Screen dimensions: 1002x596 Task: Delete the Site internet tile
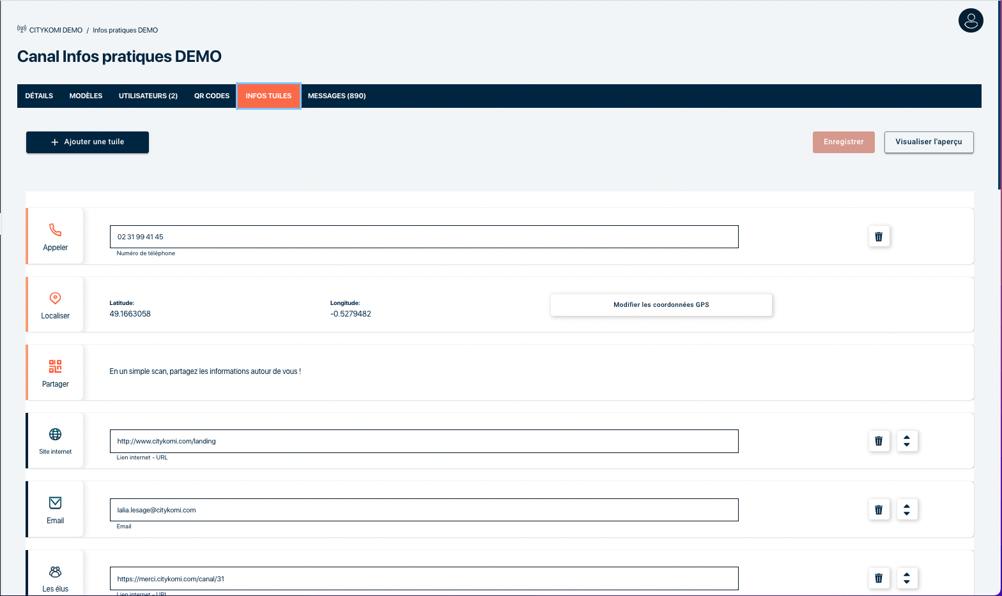click(879, 441)
